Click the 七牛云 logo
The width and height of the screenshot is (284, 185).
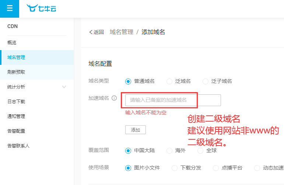coord(41,8)
